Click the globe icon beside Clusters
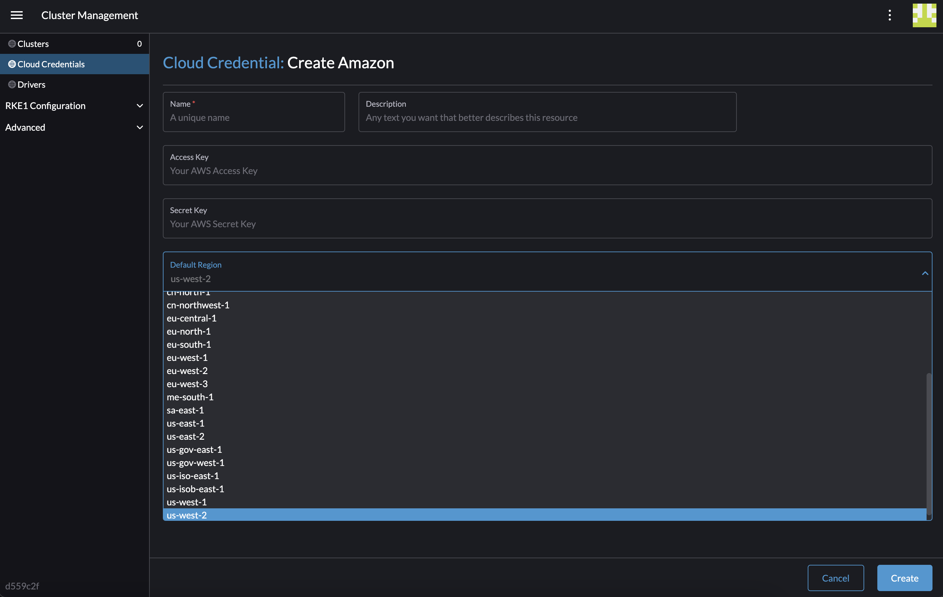Image resolution: width=943 pixels, height=597 pixels. click(x=11, y=43)
